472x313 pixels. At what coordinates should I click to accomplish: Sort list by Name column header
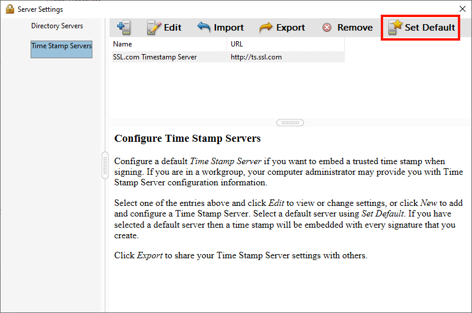pos(168,44)
